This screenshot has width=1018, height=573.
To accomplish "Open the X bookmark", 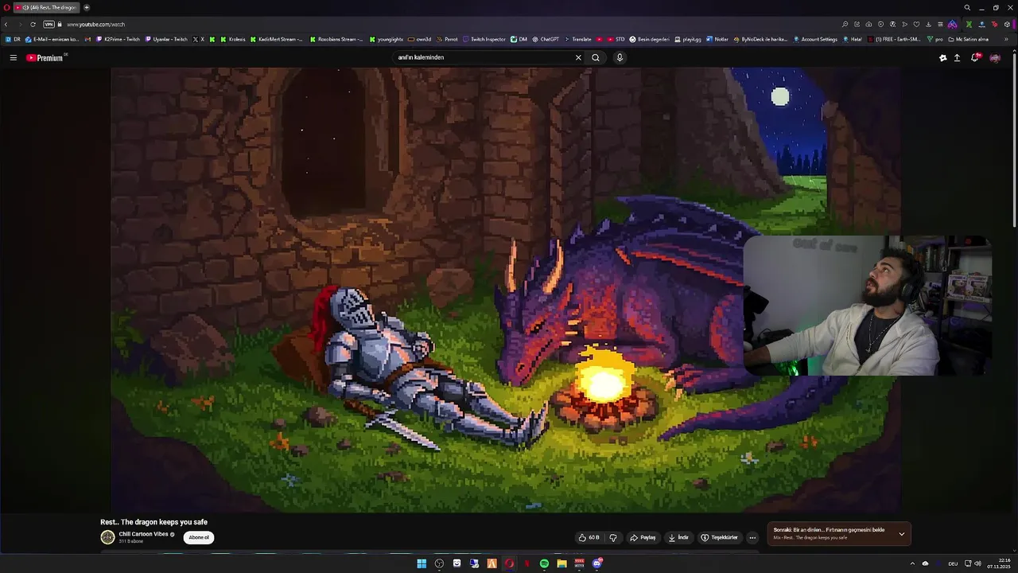I will point(199,39).
